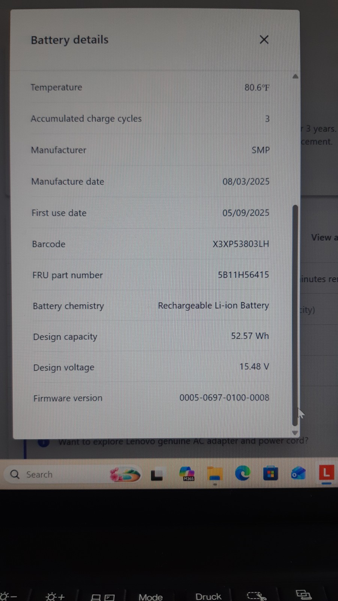Click the Barcode value X3XP53803LH
Screen dimensions: 338x601
tap(241, 244)
